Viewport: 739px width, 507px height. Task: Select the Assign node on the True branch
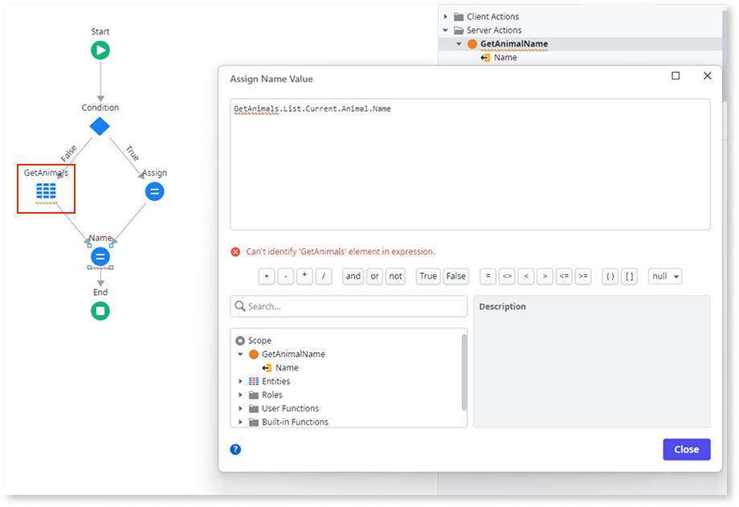point(154,191)
